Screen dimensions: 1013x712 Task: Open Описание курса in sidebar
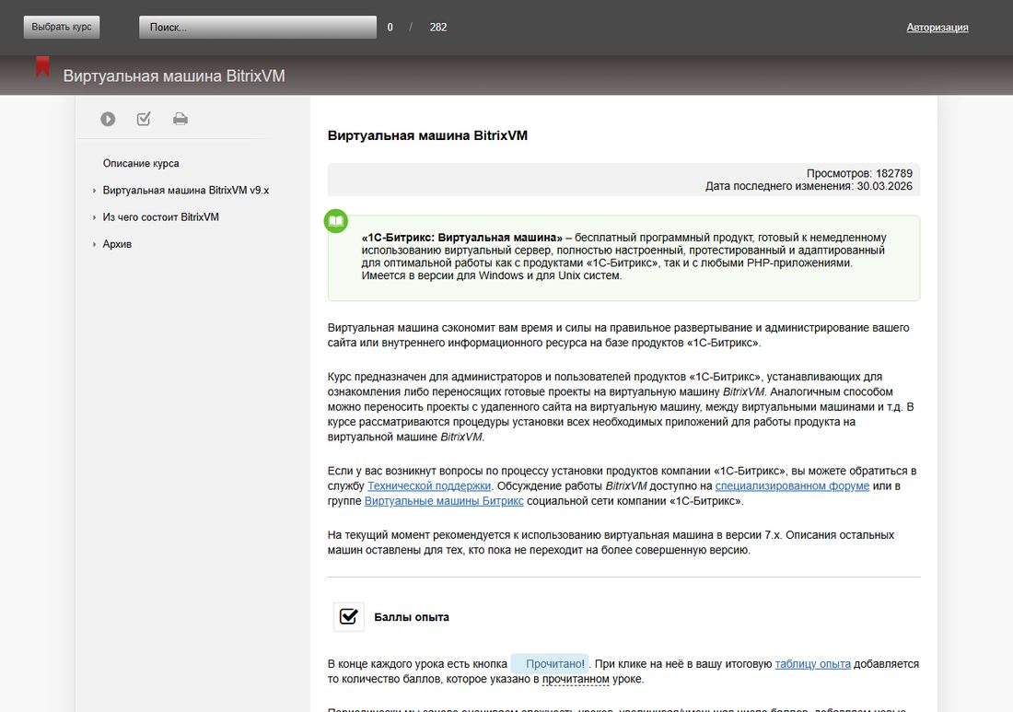pos(141,163)
